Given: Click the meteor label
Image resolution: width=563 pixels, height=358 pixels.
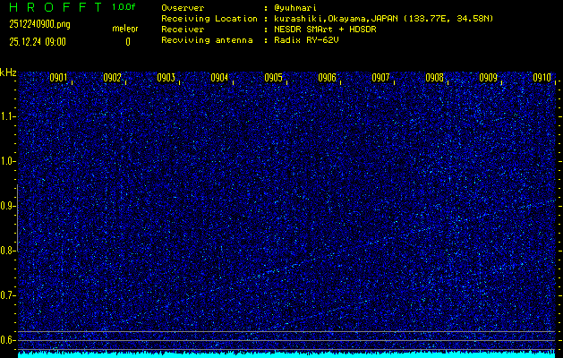Looking at the screenshot, I should 124,29.
